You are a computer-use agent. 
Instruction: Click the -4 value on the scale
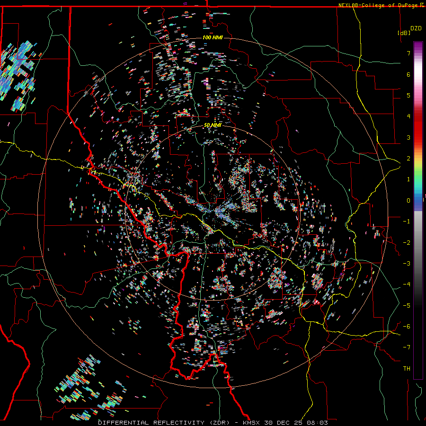(x=407, y=284)
